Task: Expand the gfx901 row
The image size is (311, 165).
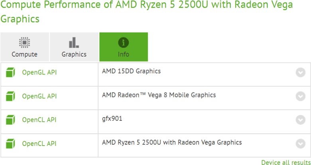Action: point(300,120)
